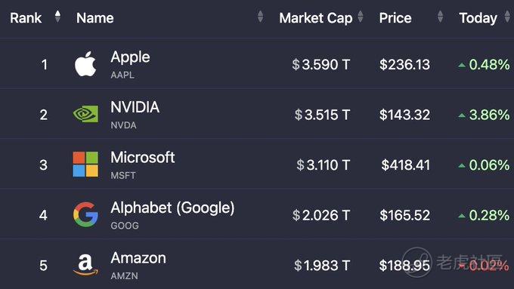Click the Today column sort arrows

click(507, 17)
